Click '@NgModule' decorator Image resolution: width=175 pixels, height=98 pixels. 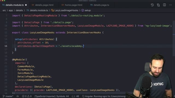[x=18, y=60]
